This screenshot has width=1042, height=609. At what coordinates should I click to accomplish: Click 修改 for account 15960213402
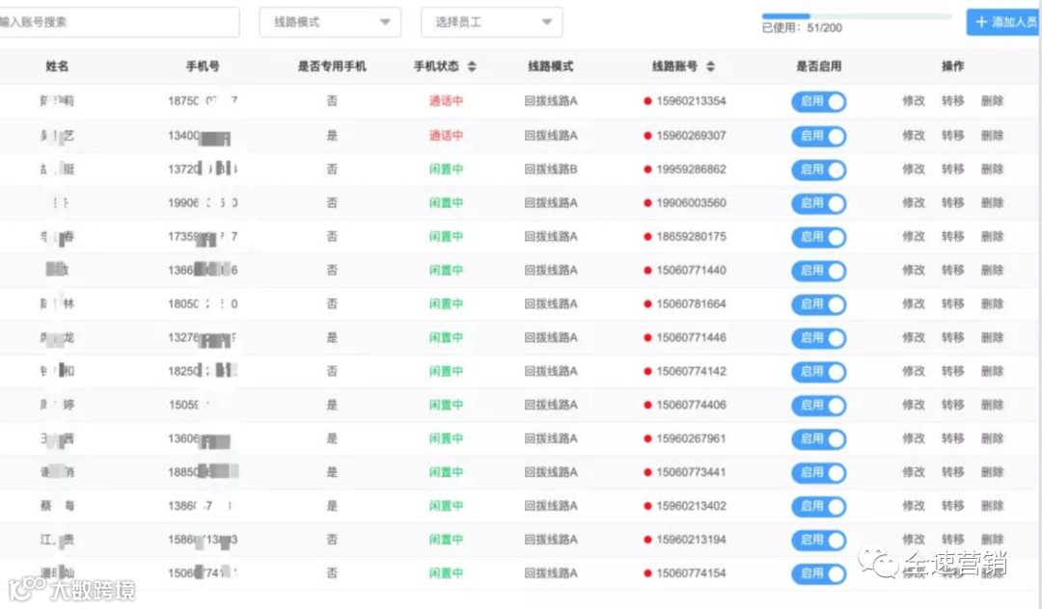(913, 506)
